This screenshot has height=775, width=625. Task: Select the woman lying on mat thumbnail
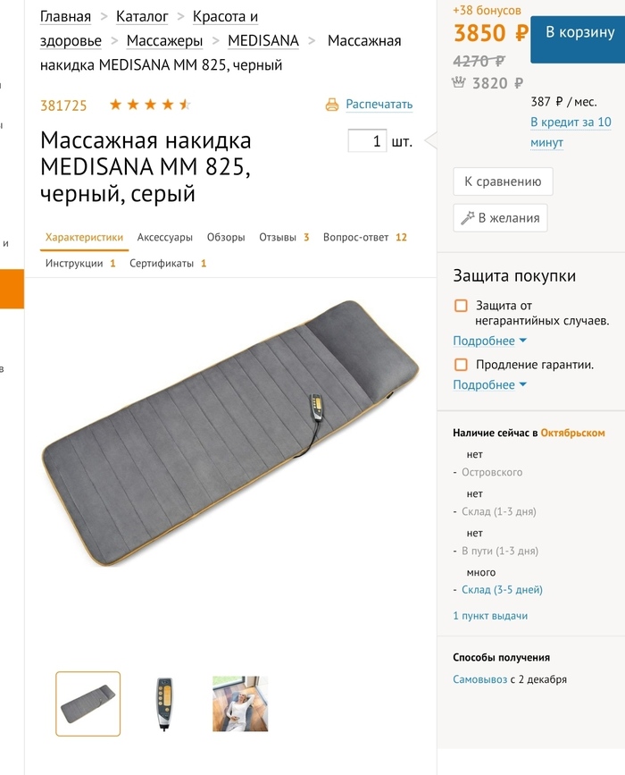(240, 703)
